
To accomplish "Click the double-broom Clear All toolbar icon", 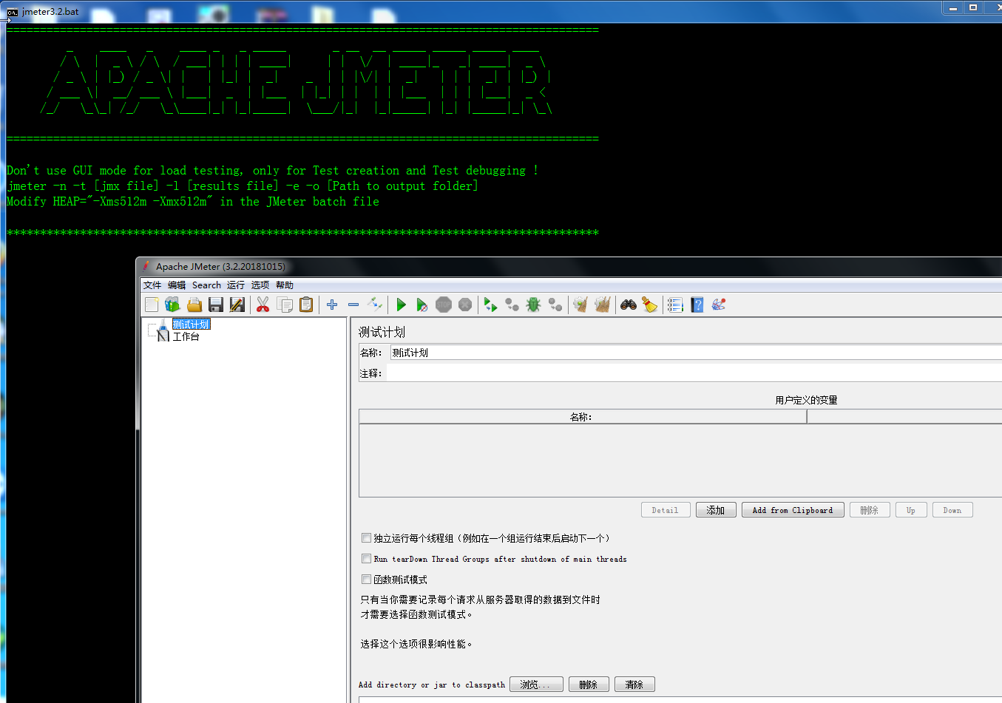I will click(x=603, y=305).
